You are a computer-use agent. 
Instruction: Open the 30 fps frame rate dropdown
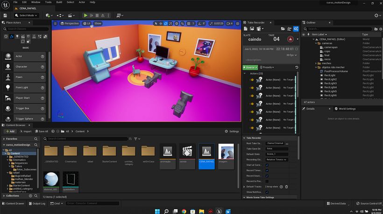click(291, 55)
